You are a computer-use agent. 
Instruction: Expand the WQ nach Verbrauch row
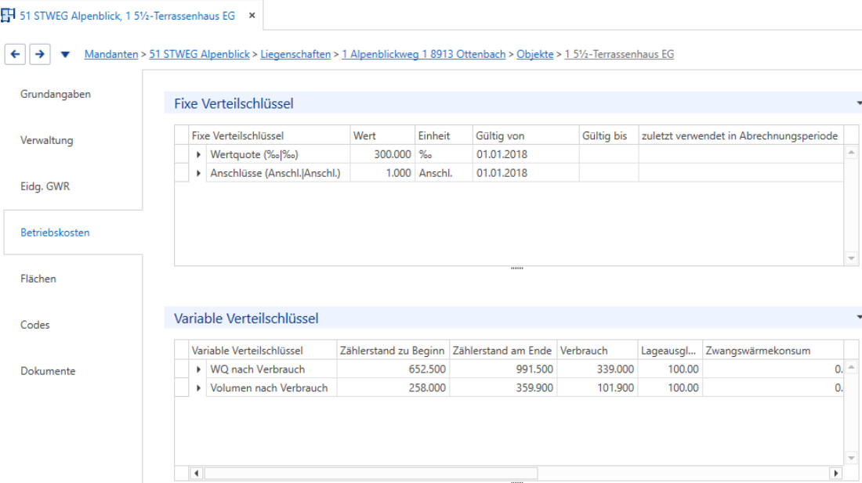tap(198, 369)
